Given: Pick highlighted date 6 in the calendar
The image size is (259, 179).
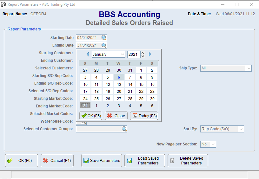Looking at the screenshot, I should point(119,77).
